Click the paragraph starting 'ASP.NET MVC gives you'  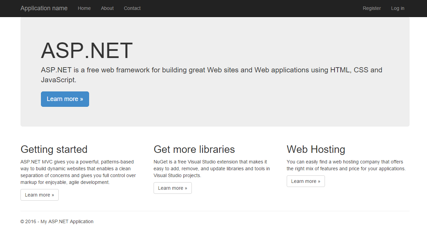point(78,172)
